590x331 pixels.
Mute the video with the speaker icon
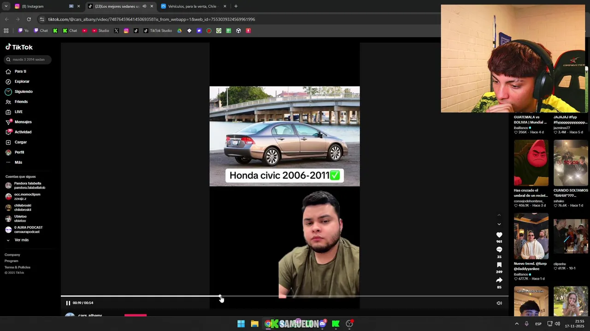click(499, 303)
